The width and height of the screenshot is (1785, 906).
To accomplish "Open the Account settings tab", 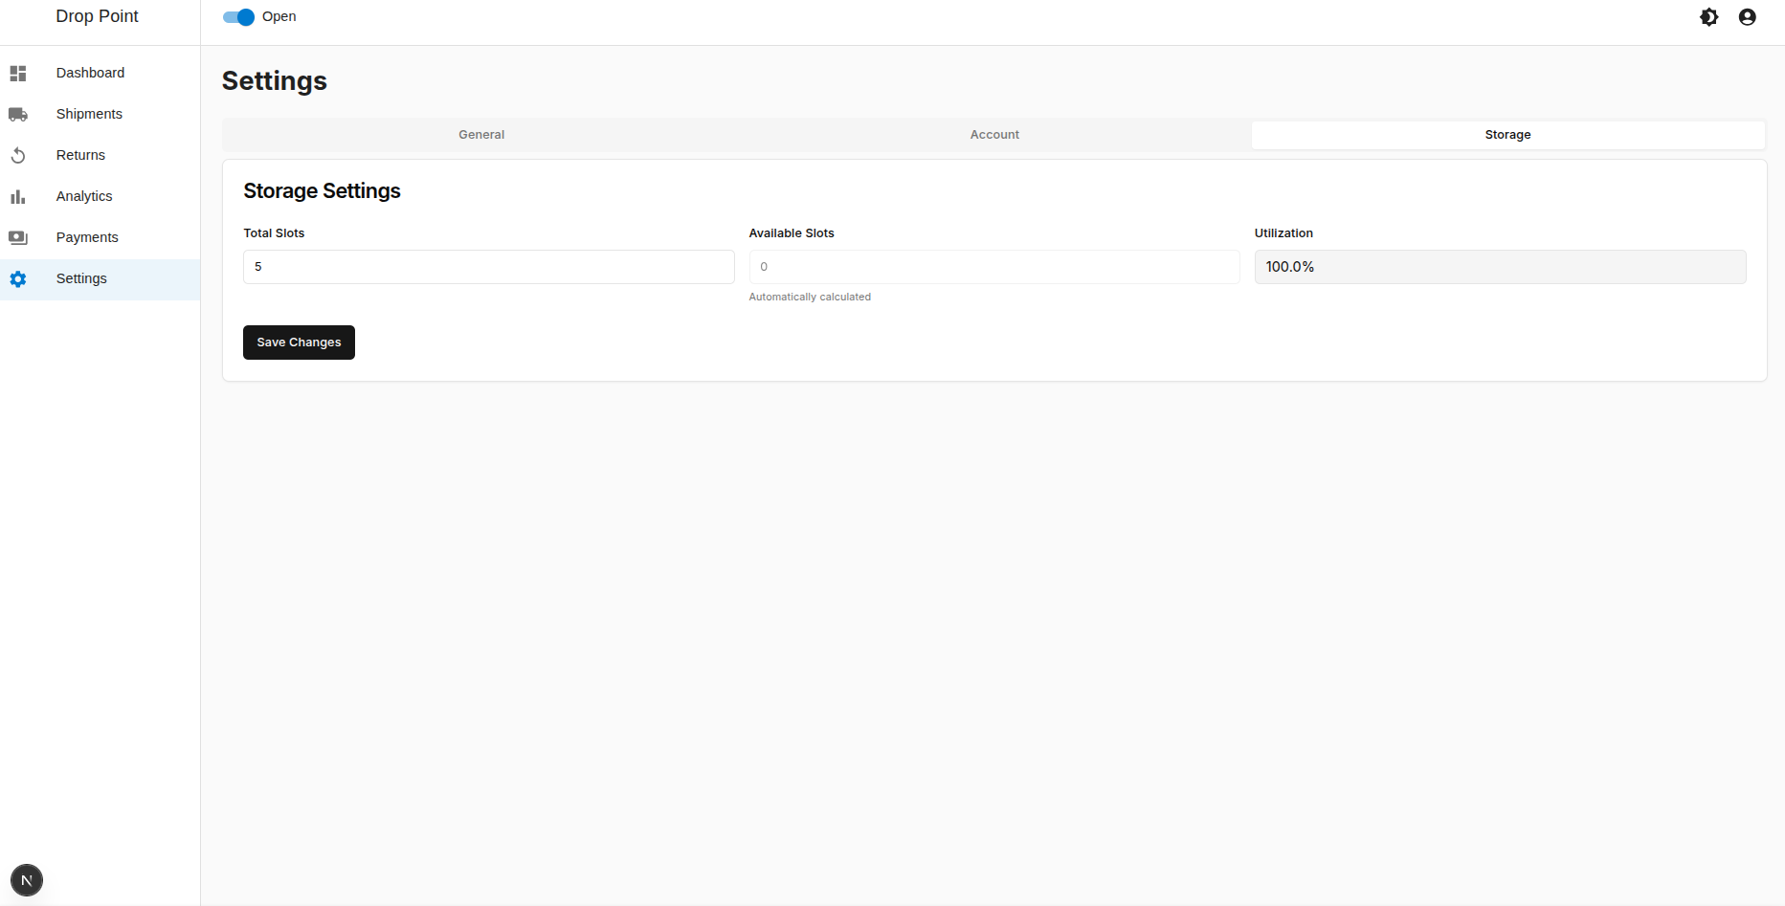I will [x=993, y=134].
